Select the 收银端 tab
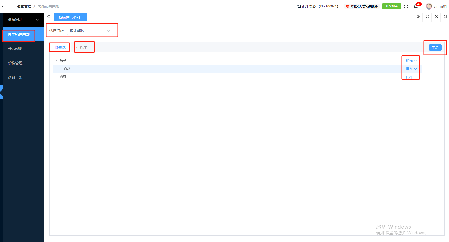449x242 pixels. 60,47
